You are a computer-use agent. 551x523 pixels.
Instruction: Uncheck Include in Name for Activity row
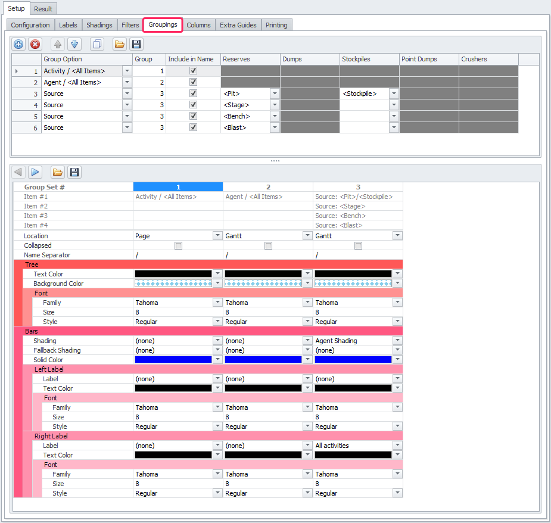(x=192, y=71)
